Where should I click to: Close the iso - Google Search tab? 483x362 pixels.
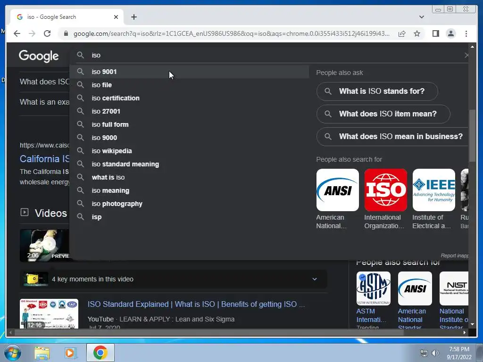[116, 17]
